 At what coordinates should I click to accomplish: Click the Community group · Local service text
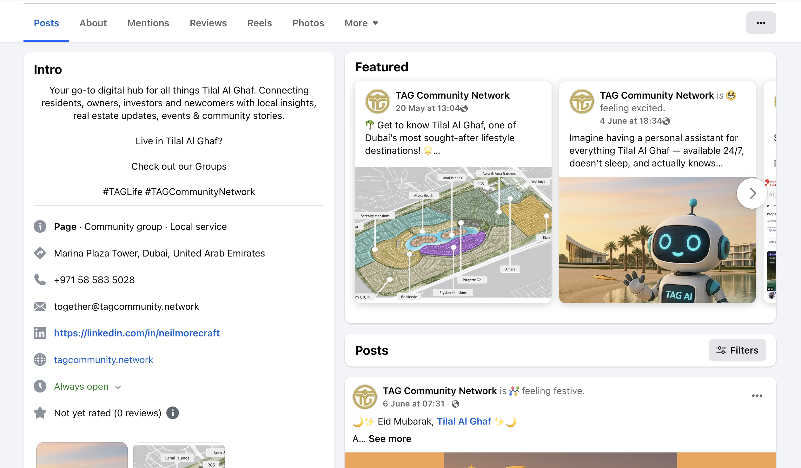[156, 227]
